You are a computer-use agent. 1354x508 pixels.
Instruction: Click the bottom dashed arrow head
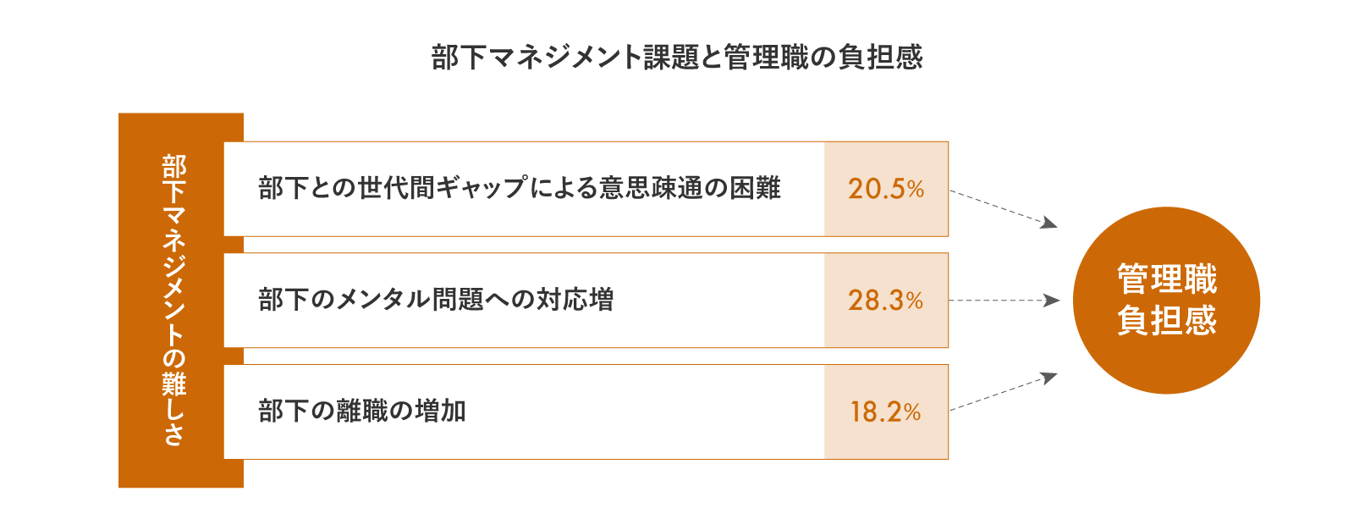(x=1049, y=378)
